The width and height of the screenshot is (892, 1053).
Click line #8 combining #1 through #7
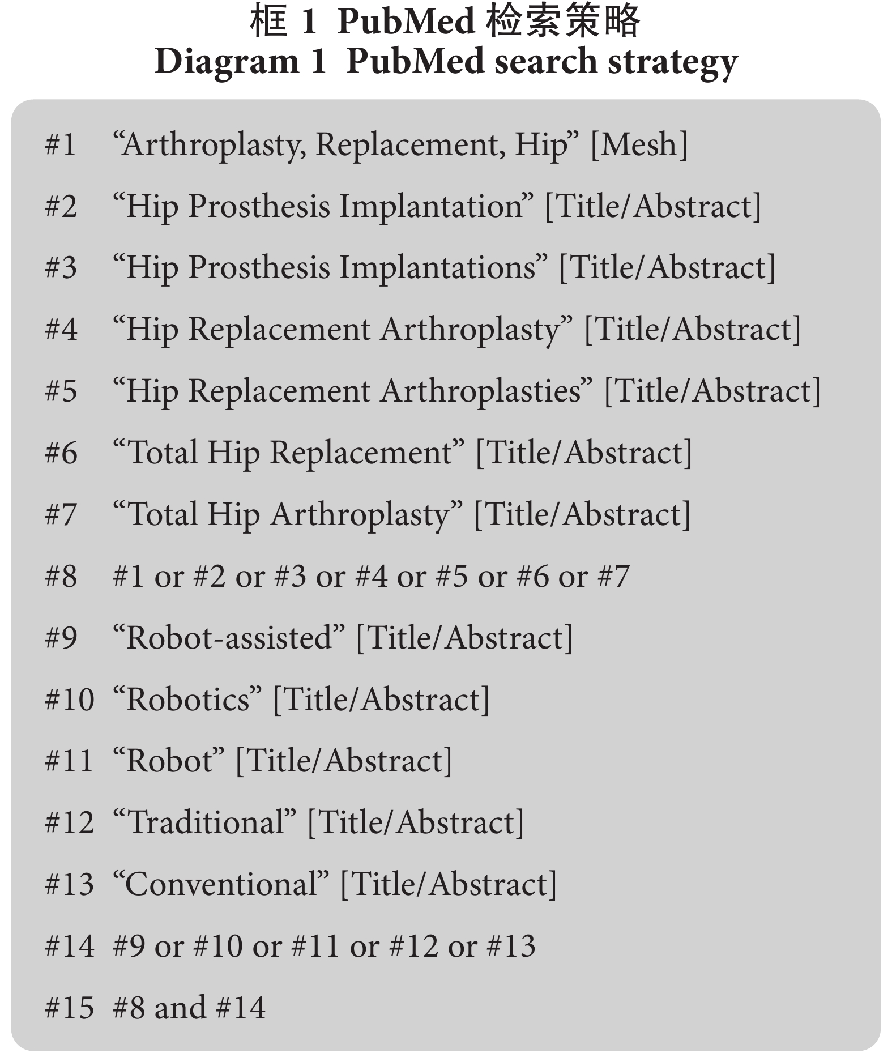point(337,577)
